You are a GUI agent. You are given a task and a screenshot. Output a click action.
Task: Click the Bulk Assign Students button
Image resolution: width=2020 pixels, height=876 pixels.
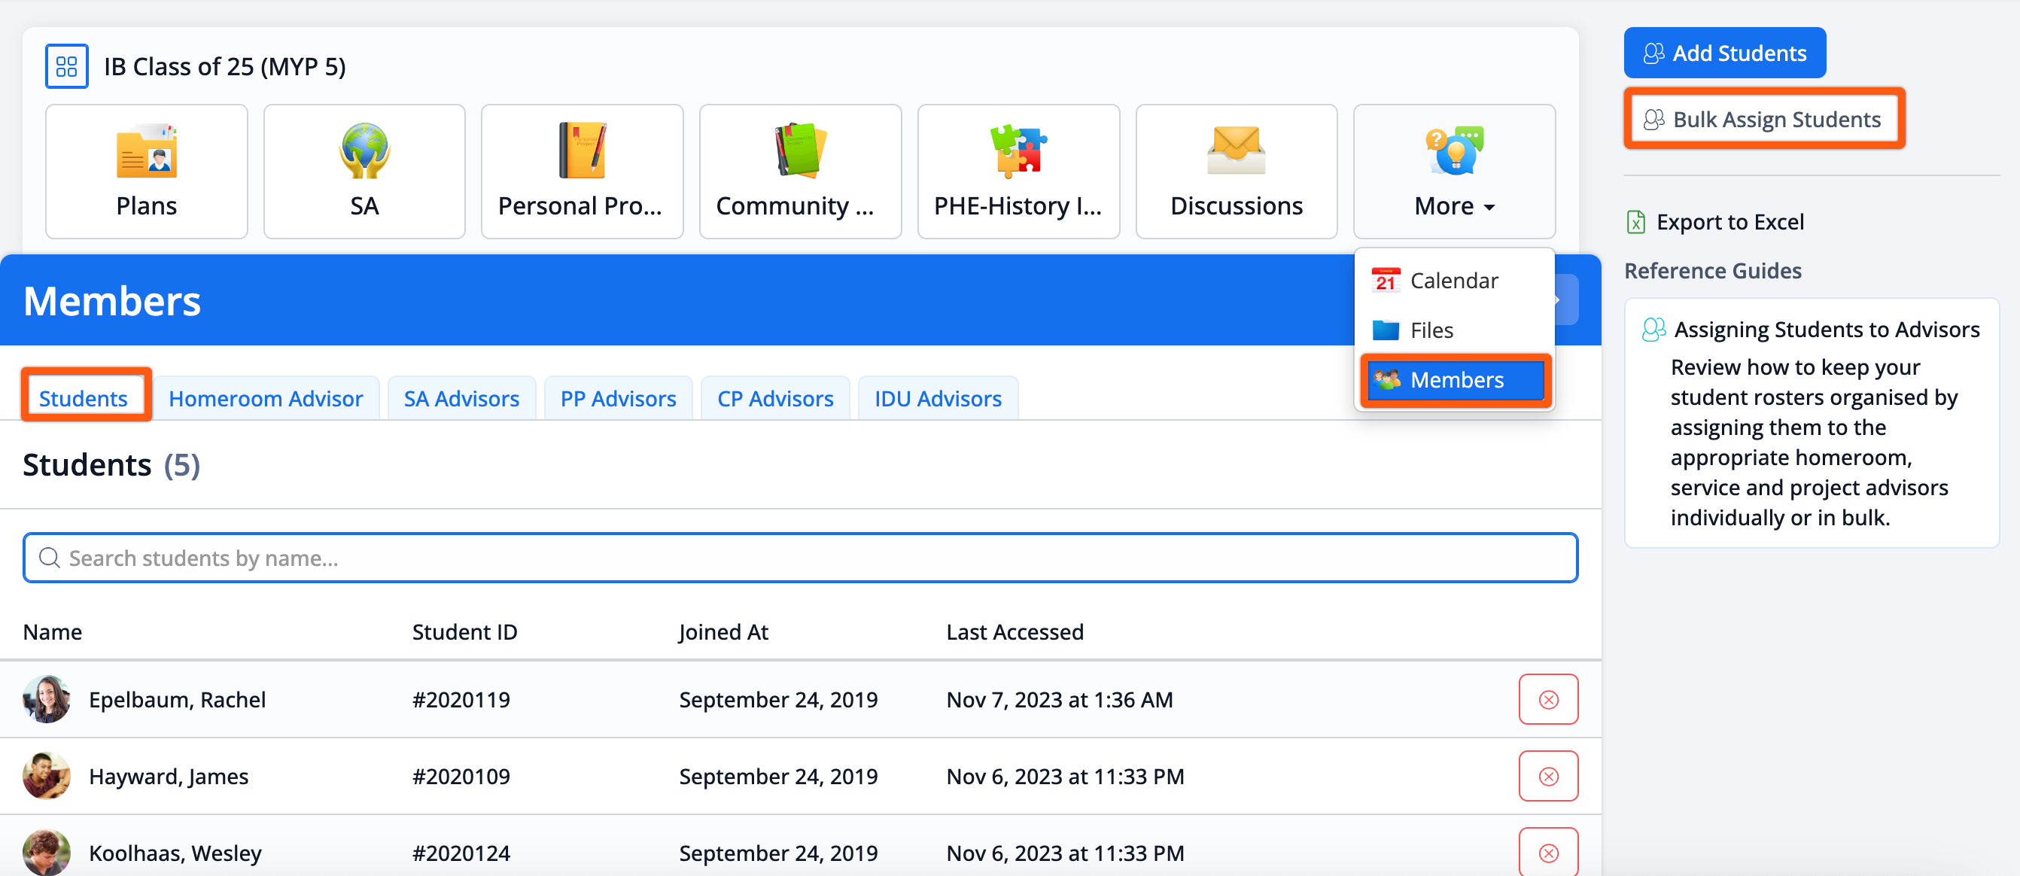[x=1763, y=119]
